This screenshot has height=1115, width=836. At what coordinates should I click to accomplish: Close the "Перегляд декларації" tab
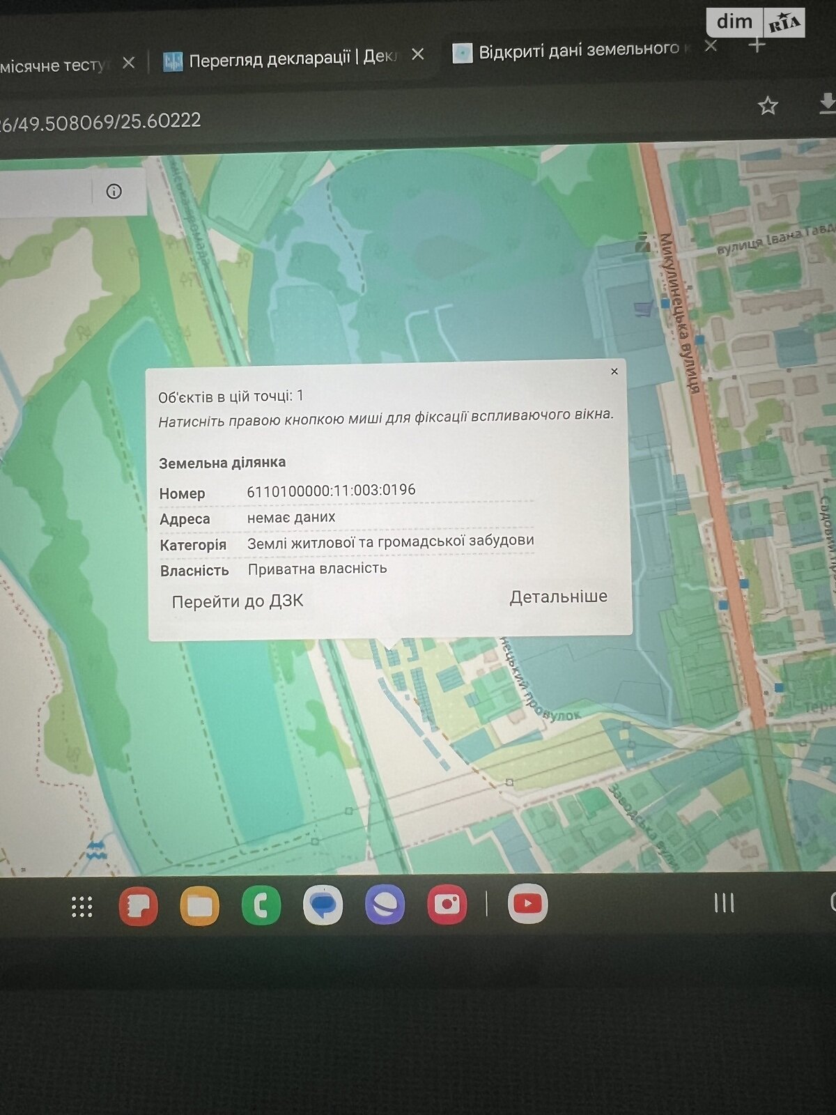(x=417, y=54)
